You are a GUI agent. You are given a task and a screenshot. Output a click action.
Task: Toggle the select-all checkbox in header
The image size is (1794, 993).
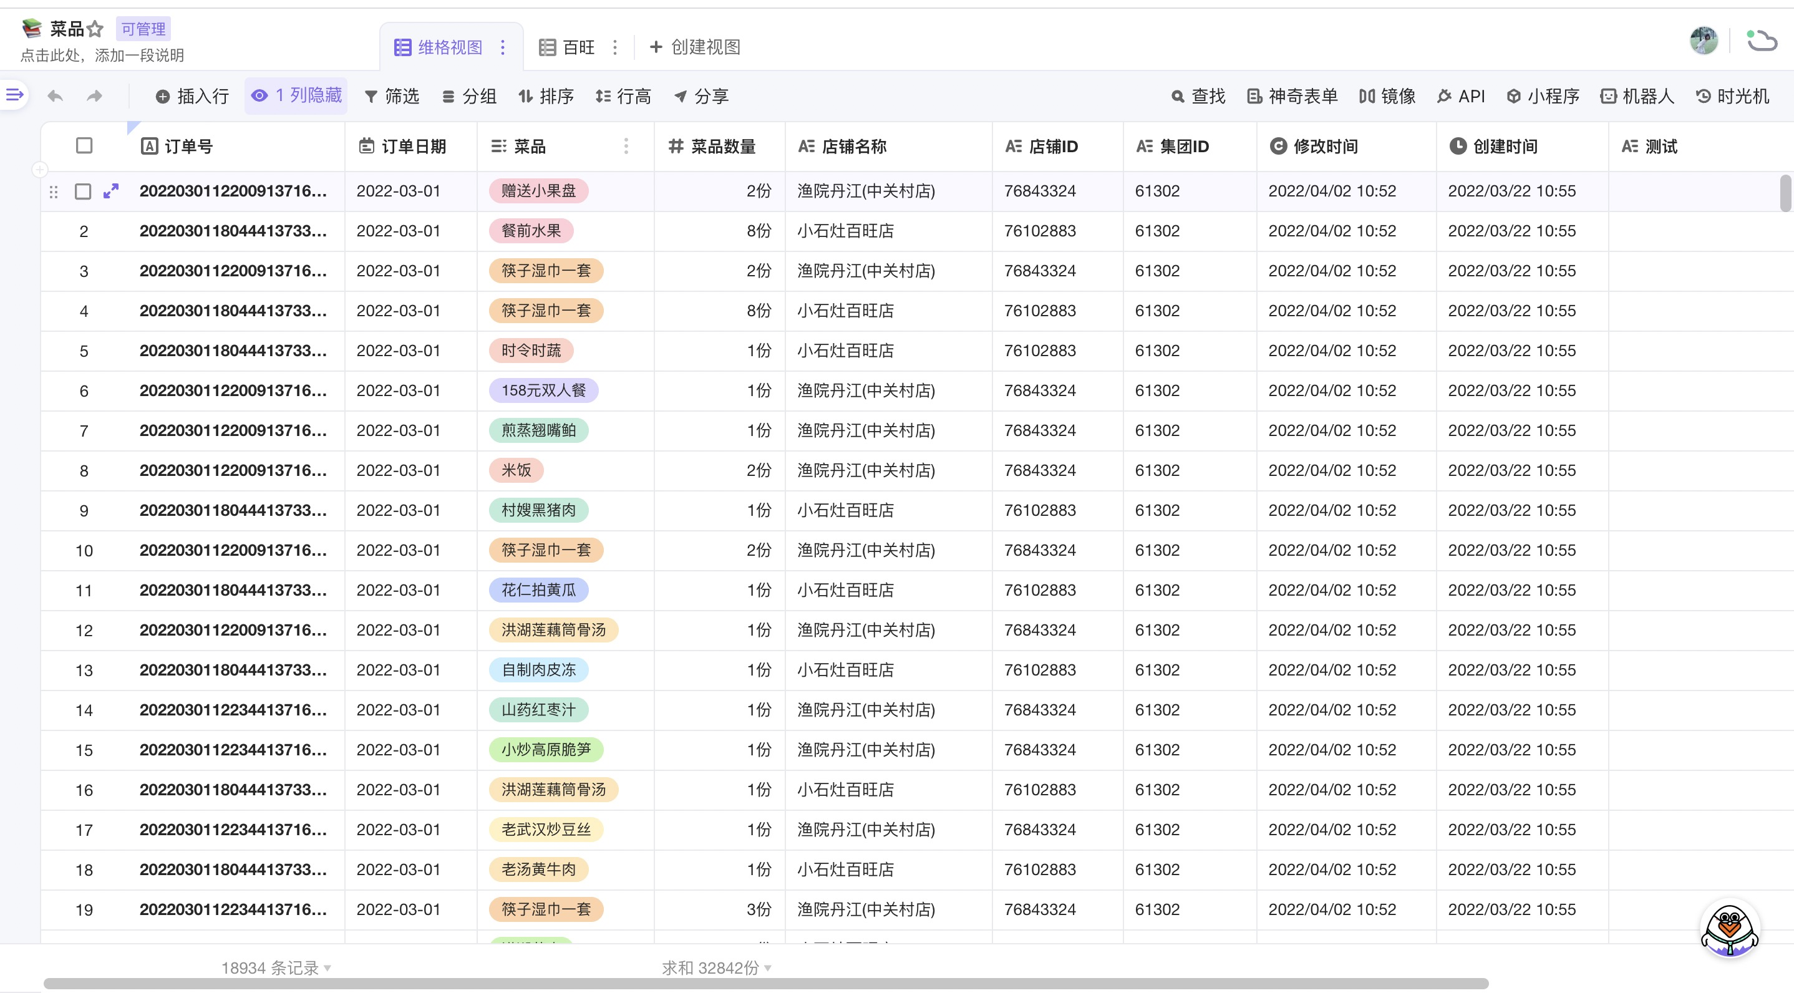tap(84, 145)
